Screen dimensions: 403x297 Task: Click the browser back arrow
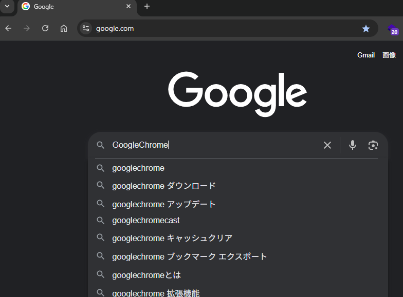click(8, 28)
